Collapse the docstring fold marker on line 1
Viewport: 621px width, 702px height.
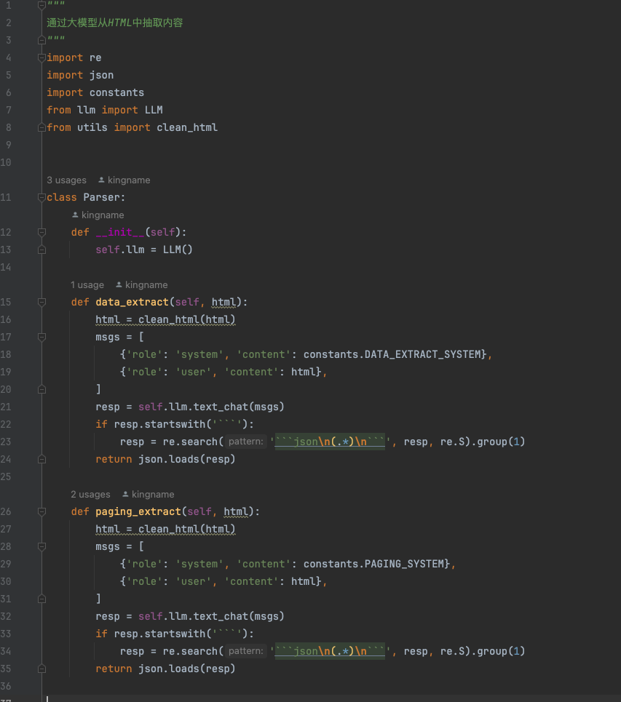click(41, 5)
